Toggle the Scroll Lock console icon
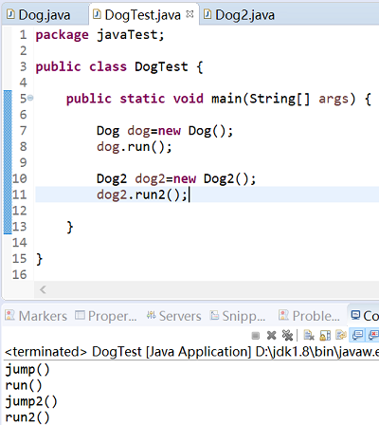379x425 pixels. pos(325,335)
